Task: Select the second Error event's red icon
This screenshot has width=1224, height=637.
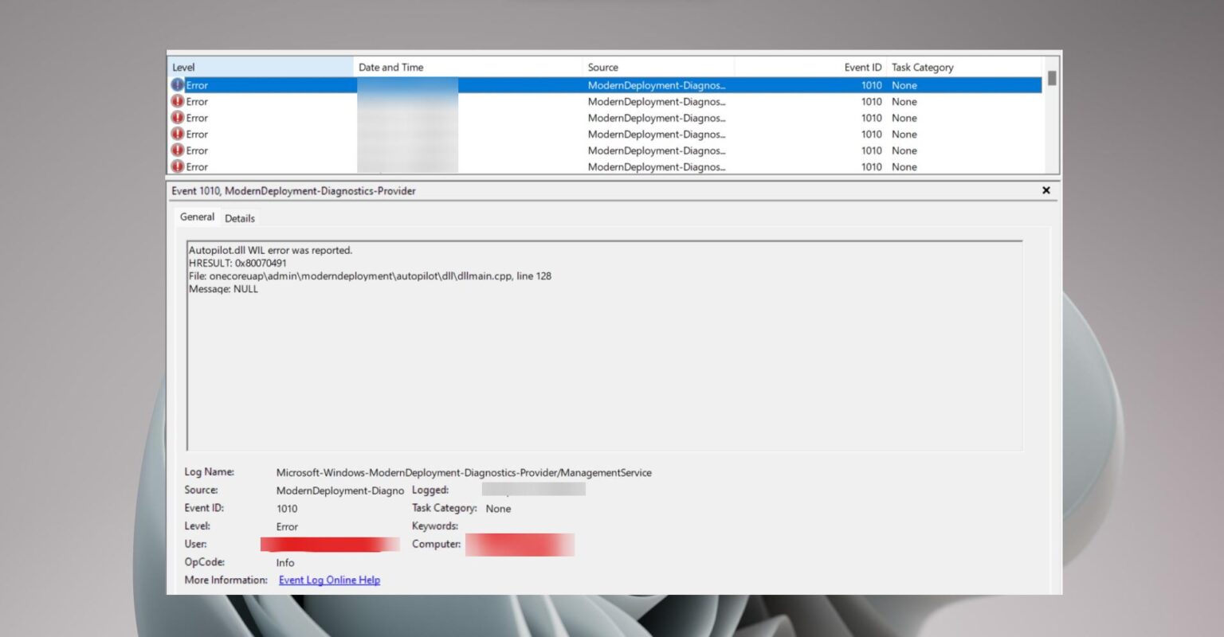Action: 178,101
